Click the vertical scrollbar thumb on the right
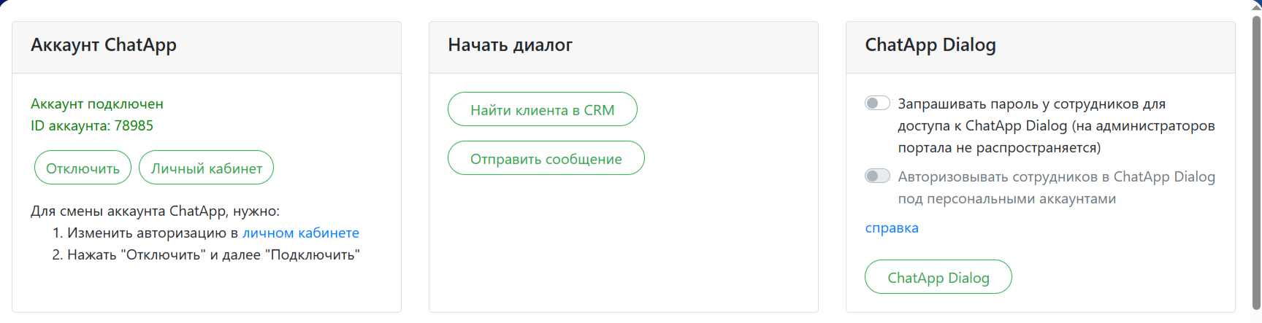 1256,160
